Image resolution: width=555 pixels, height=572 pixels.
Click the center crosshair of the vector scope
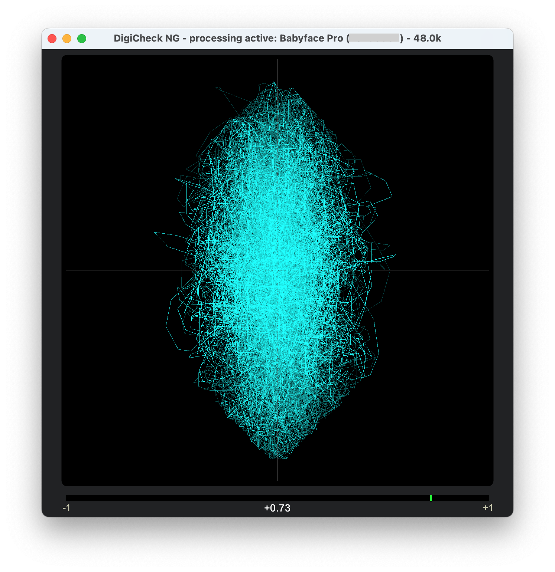tap(277, 270)
